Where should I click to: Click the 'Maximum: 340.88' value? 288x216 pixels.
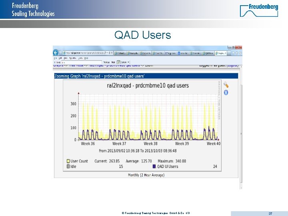click(172, 161)
